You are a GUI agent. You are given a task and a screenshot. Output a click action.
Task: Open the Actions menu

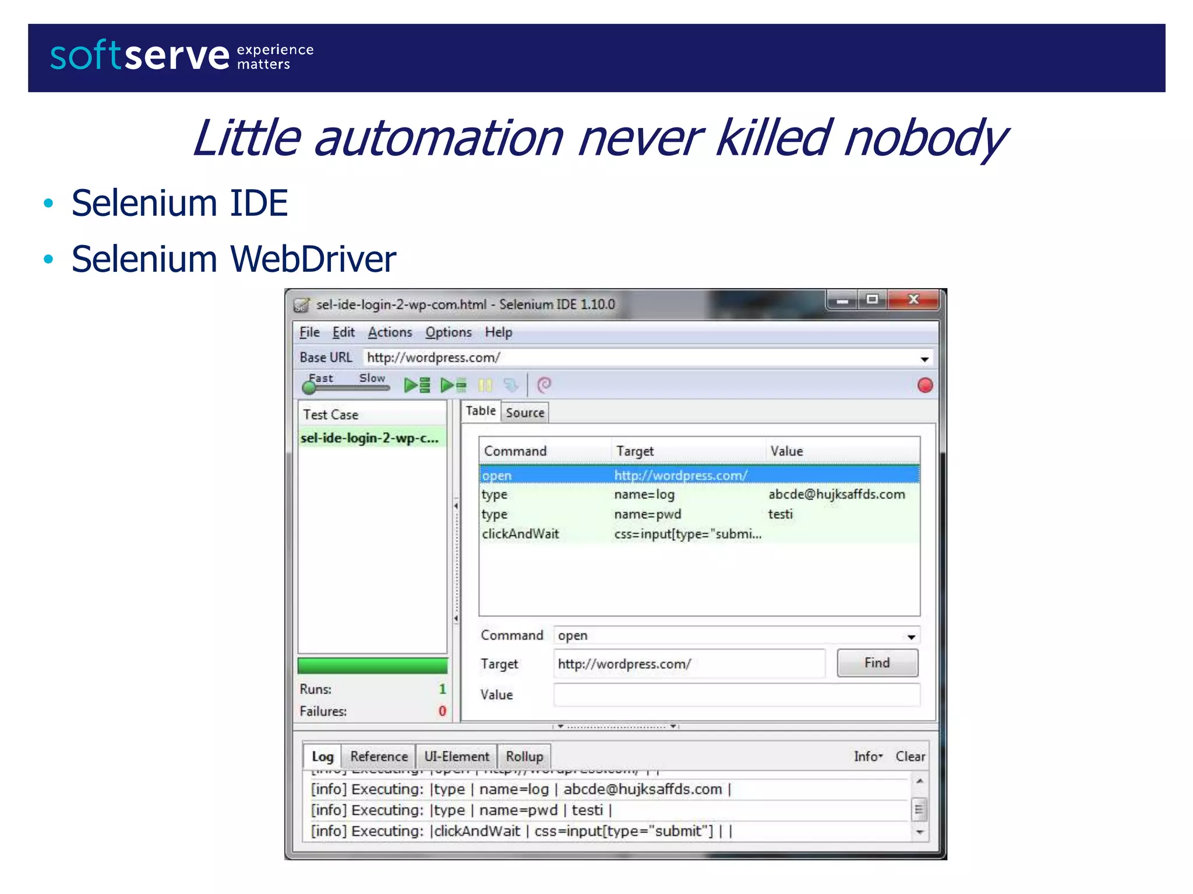point(390,332)
